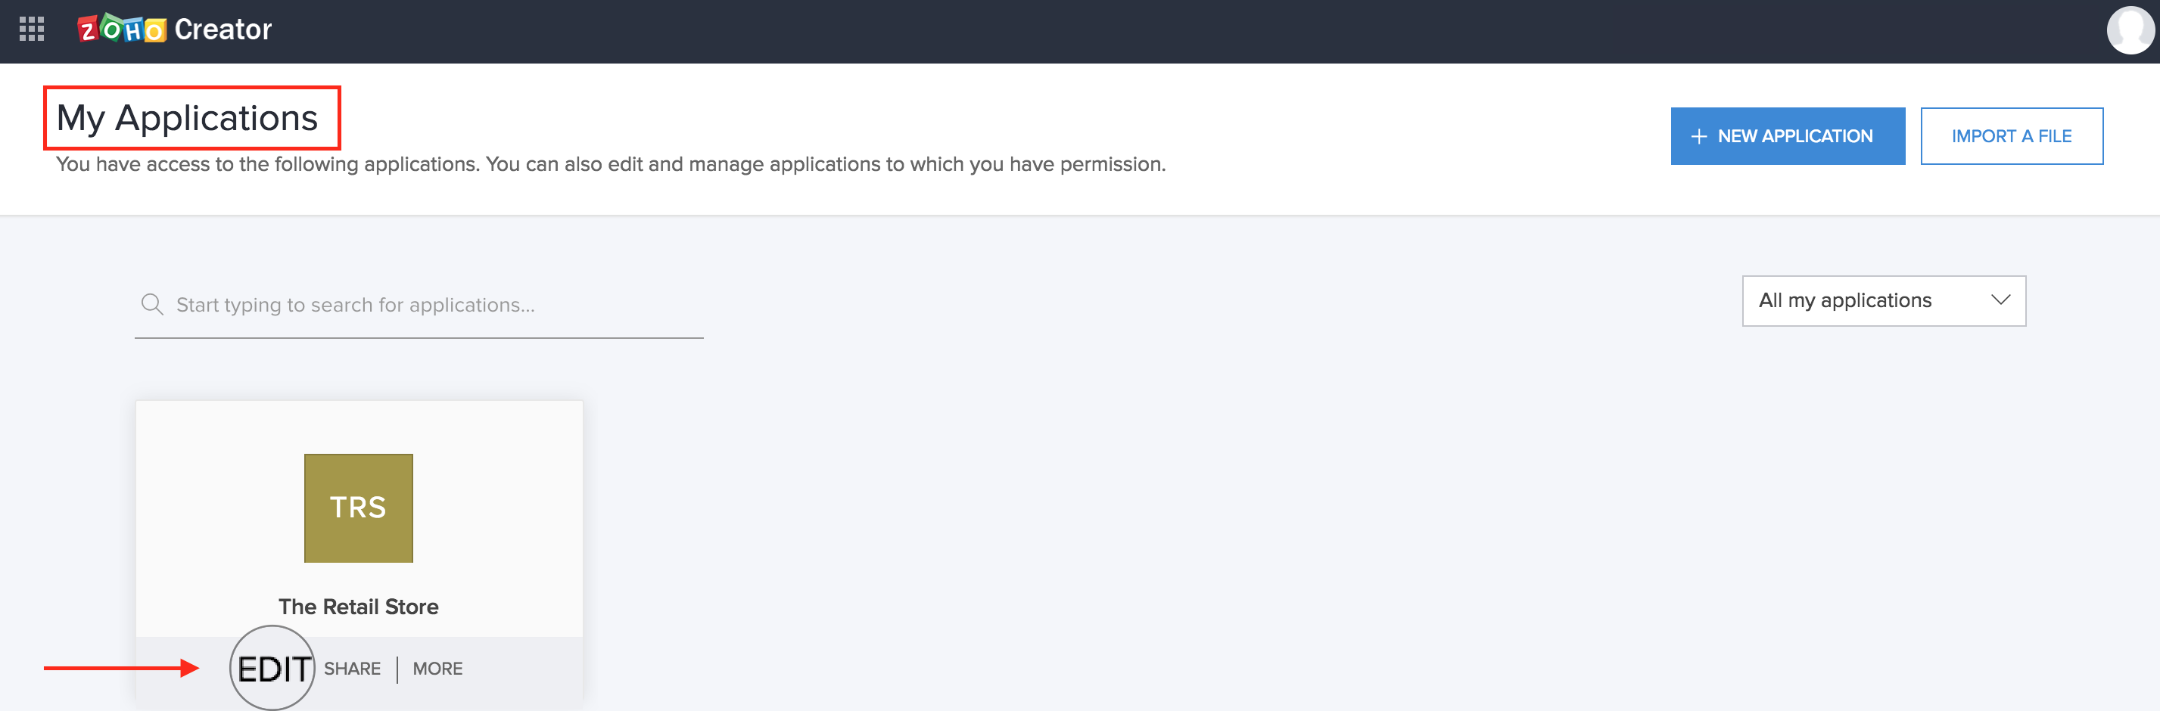
Task: Click EDIT on The Retail Store
Action: point(273,668)
